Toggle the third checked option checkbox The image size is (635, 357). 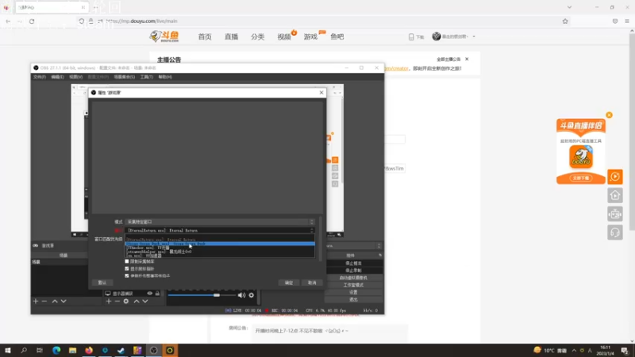(x=127, y=275)
